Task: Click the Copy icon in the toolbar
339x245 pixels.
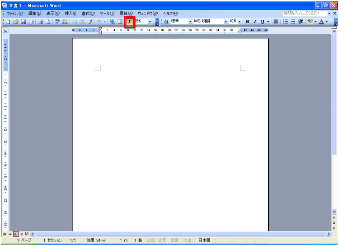Action: pos(75,22)
